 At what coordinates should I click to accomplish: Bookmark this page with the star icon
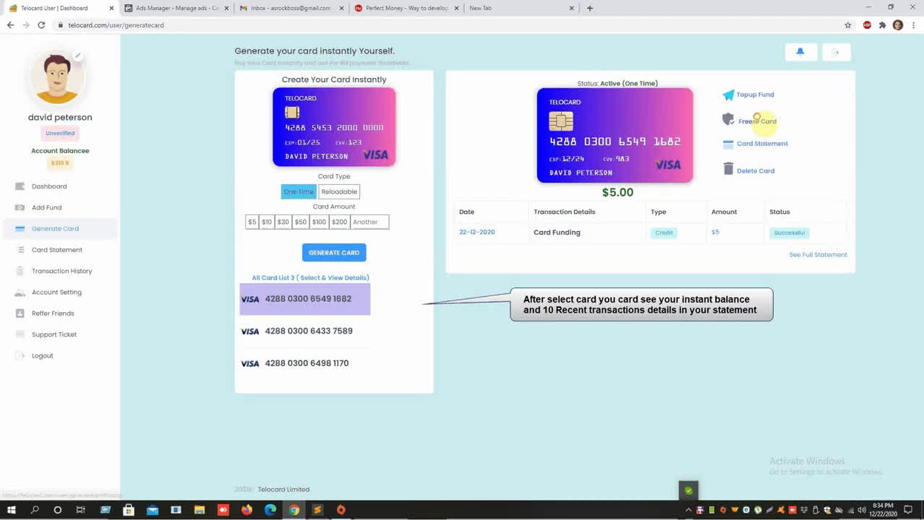pyautogui.click(x=848, y=25)
